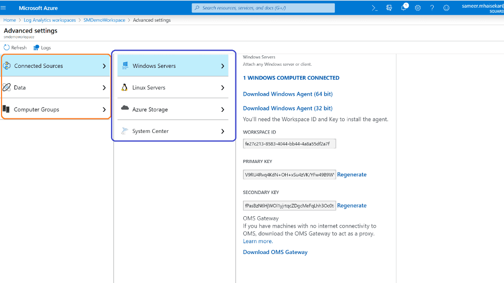
Task: Click the Workspace ID field
Action: [289, 143]
